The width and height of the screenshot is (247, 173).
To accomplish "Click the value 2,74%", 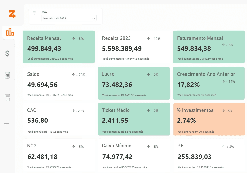I will pos(186,121).
